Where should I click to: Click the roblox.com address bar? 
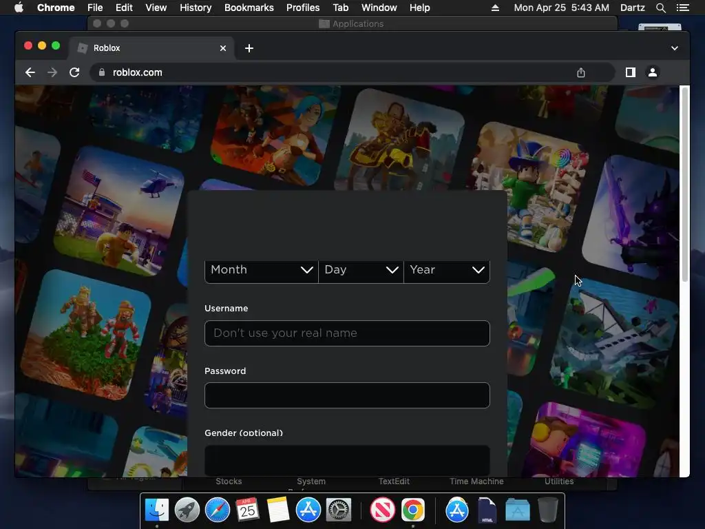pyautogui.click(x=352, y=72)
